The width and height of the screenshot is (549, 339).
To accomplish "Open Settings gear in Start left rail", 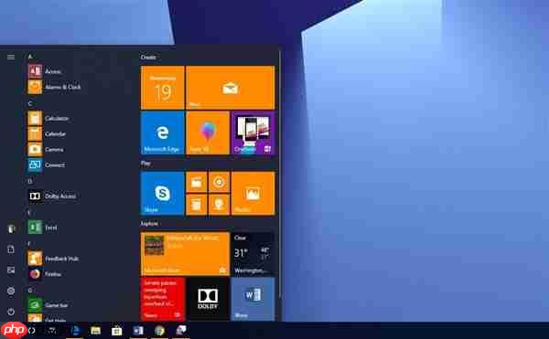I will (11, 291).
